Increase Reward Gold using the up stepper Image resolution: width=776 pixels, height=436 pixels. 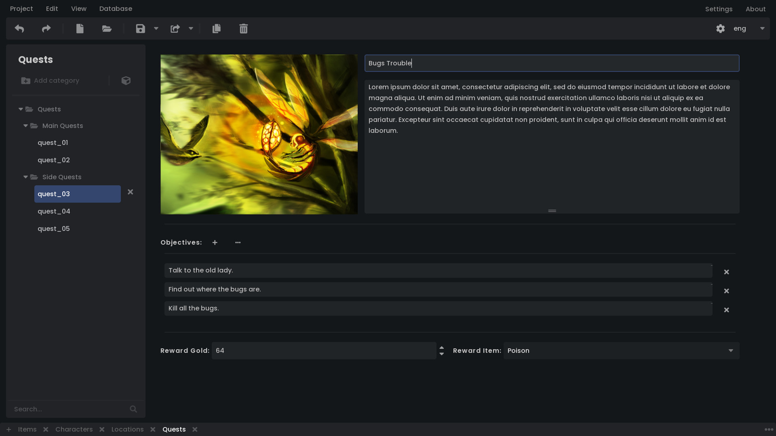pyautogui.click(x=441, y=348)
